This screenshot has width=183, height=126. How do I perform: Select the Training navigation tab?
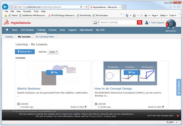tap(41, 30)
